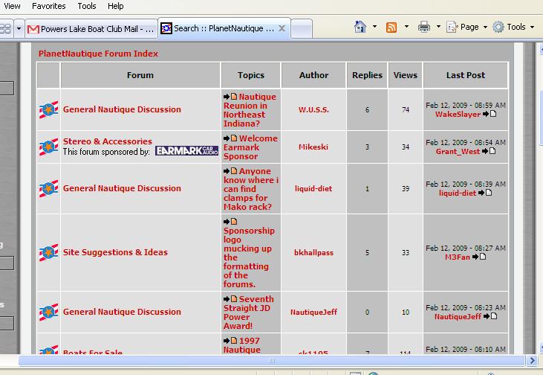Open the tab list dropdown arrow
543x375 pixels.
pos(19,28)
